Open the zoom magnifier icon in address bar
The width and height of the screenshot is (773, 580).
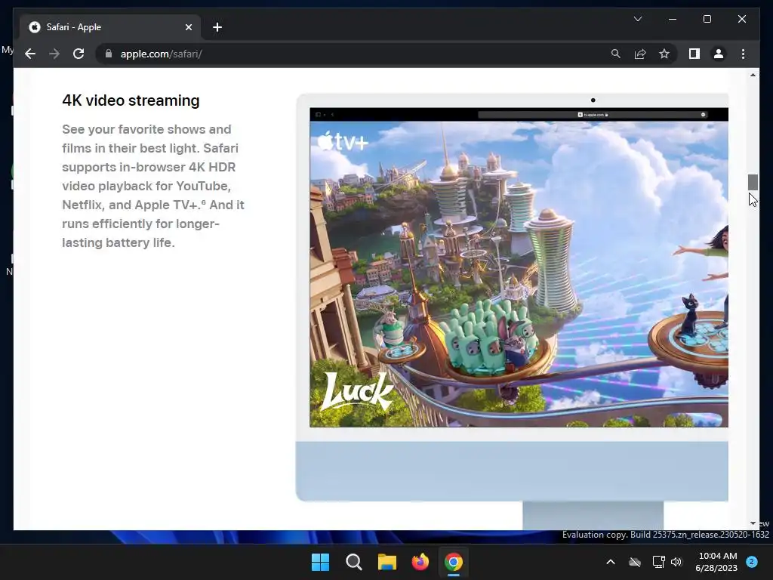(x=616, y=54)
